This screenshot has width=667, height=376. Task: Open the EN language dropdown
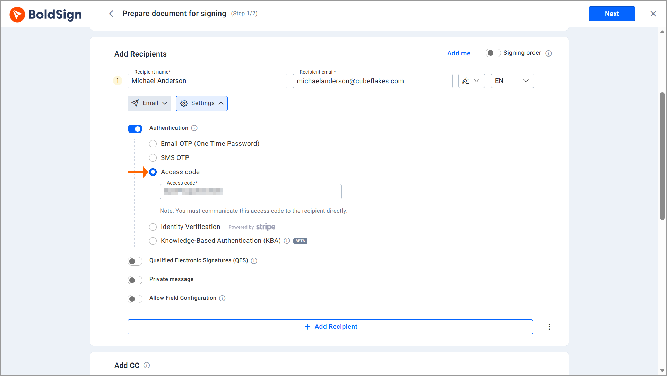coord(512,81)
